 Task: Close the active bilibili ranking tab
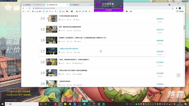coord(67,5)
